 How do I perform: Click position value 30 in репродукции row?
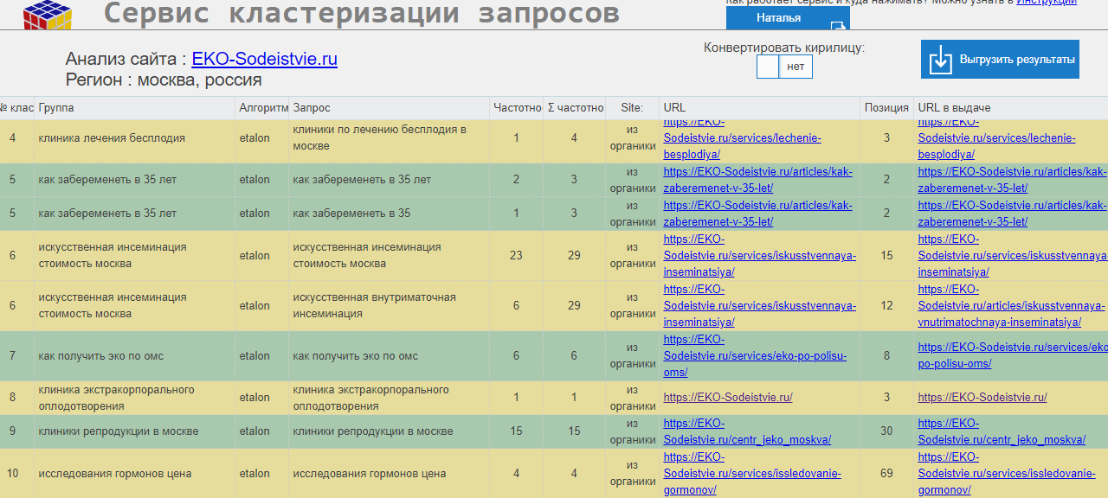[x=886, y=431]
